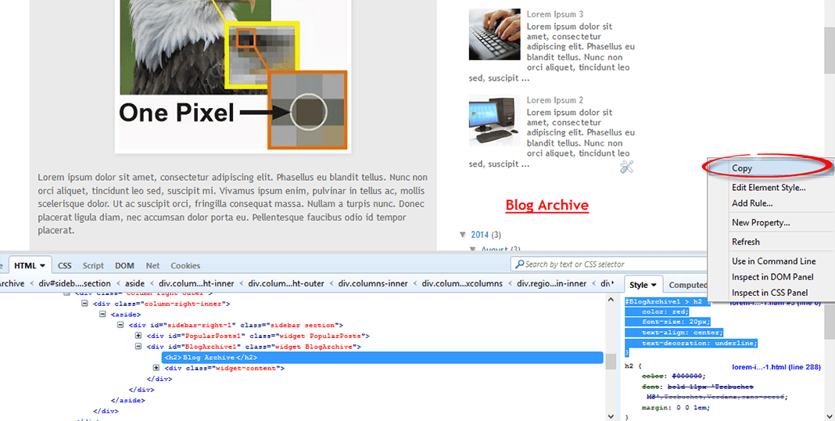Click the closing </aside> tag line
This screenshot has height=421, width=835.
tap(127, 400)
